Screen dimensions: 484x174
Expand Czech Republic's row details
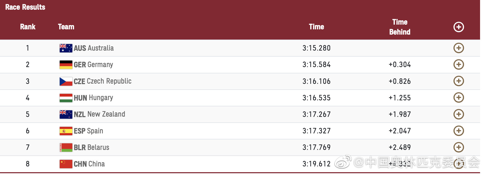coord(458,81)
